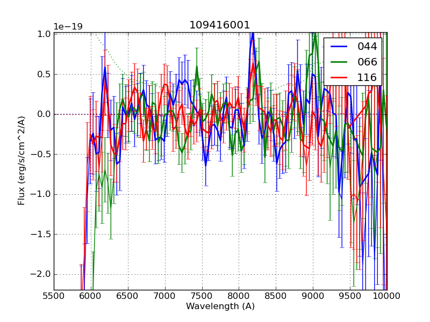Click the red line sample in legend
Image resolution: width=430 pixels, height=322 pixels.
tap(338, 77)
